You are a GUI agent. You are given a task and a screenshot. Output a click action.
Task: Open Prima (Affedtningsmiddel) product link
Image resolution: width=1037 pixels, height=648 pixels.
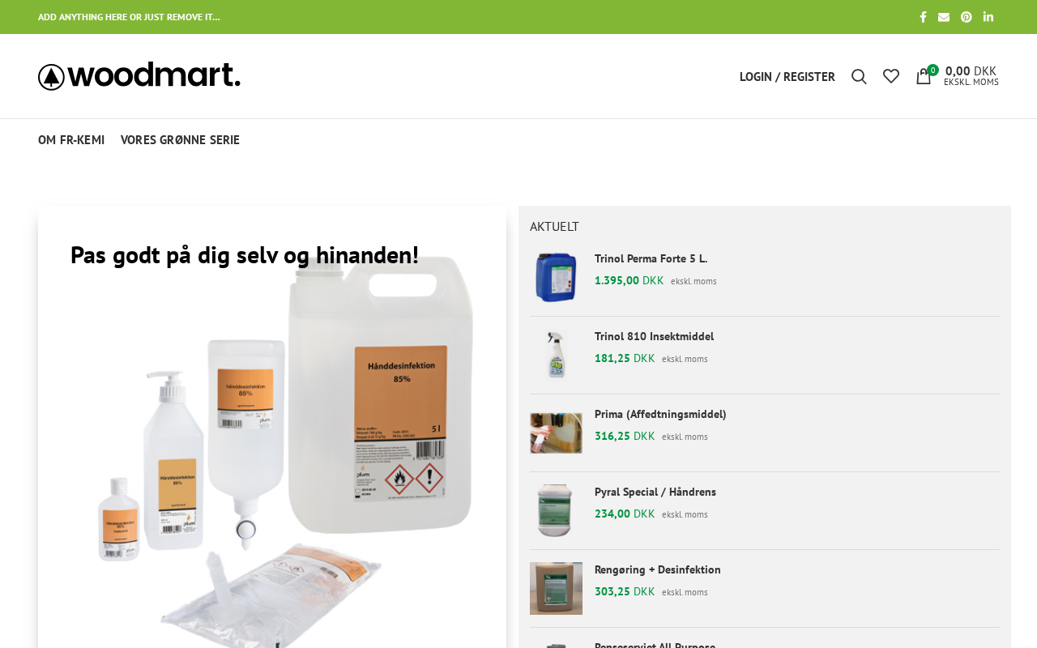(660, 414)
